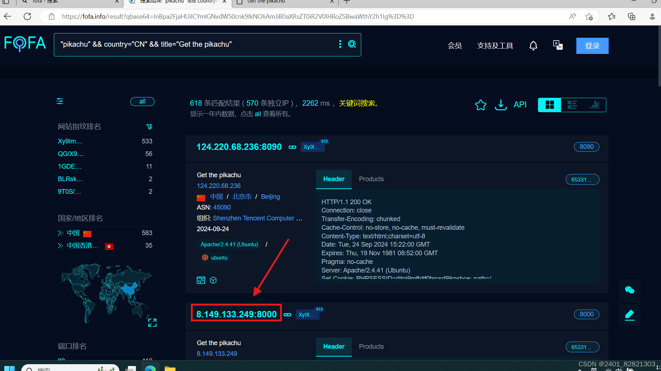Viewport: 661px width, 371px height.
Task: Open browser collections icon
Action: point(632,17)
